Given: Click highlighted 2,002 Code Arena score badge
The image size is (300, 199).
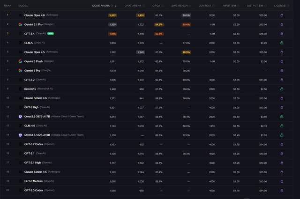Looking at the screenshot, I should point(112,15).
